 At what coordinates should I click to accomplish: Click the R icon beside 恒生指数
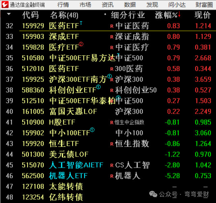(x=112, y=144)
